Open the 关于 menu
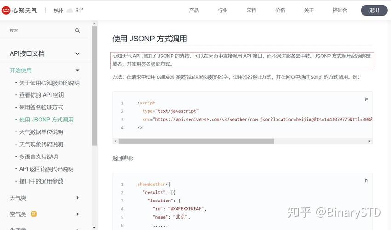391x230 pixels. (x=309, y=10)
